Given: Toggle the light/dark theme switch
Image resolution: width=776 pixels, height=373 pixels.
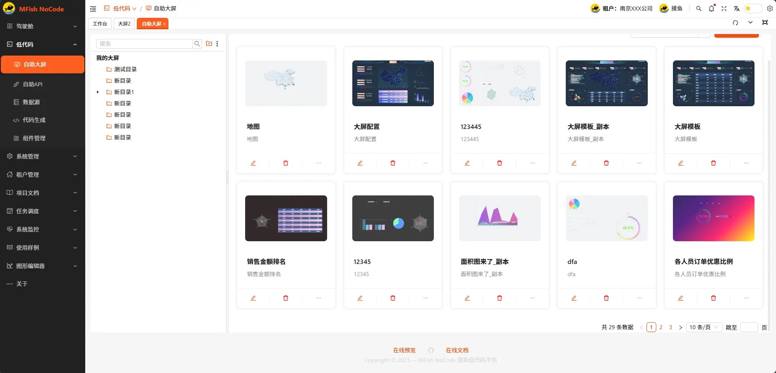Looking at the screenshot, I should 753,9.
